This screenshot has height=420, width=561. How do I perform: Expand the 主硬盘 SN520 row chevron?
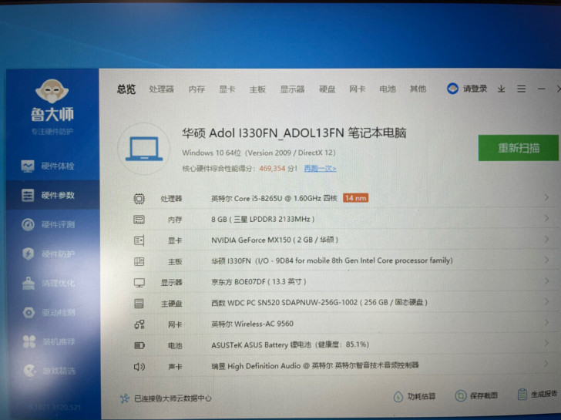pos(546,301)
